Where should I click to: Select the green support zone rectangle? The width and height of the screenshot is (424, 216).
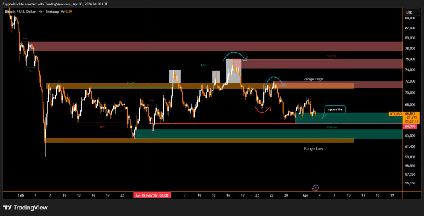(x=265, y=134)
